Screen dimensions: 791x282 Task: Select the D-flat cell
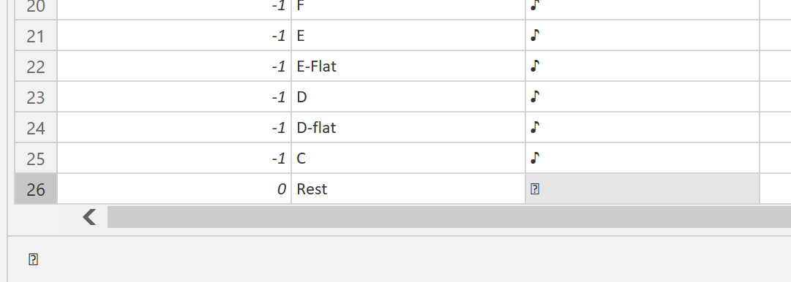click(408, 127)
